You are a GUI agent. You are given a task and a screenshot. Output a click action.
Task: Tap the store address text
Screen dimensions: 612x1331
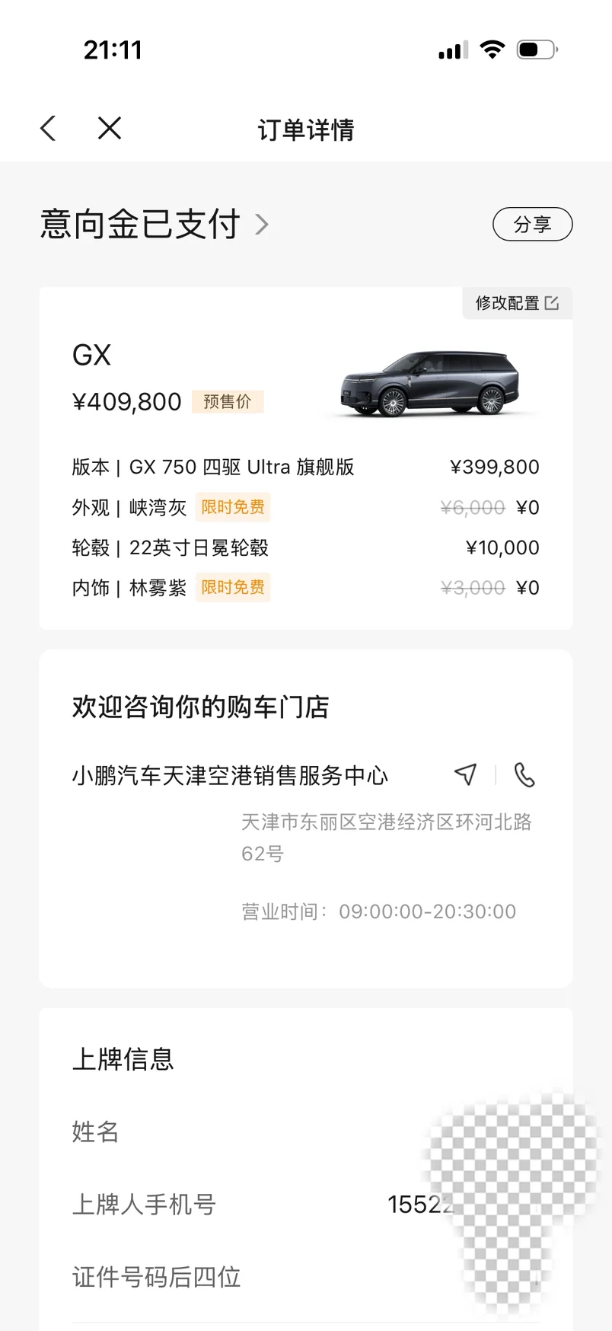[386, 837]
